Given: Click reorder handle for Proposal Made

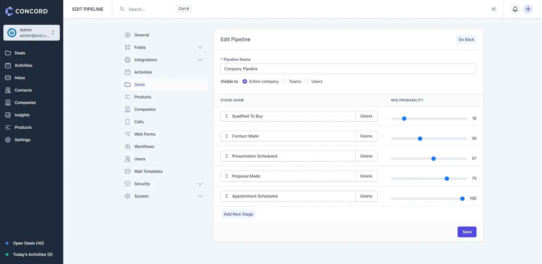Looking at the screenshot, I should coord(227,176).
